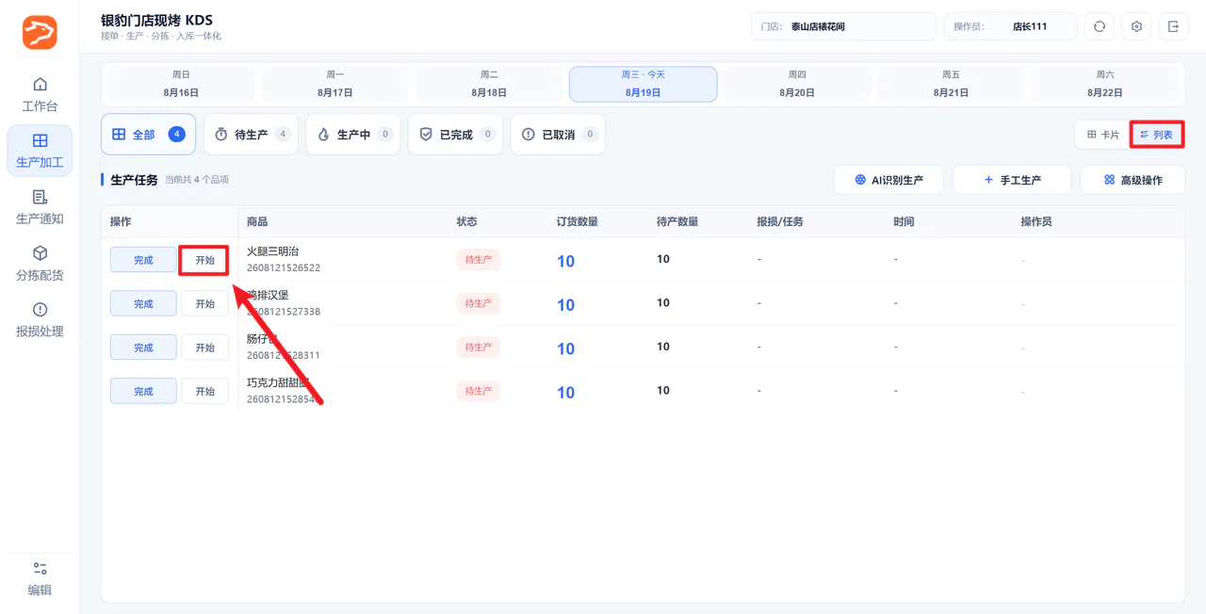
Task: Open settings via the gear icon
Action: point(1136,26)
